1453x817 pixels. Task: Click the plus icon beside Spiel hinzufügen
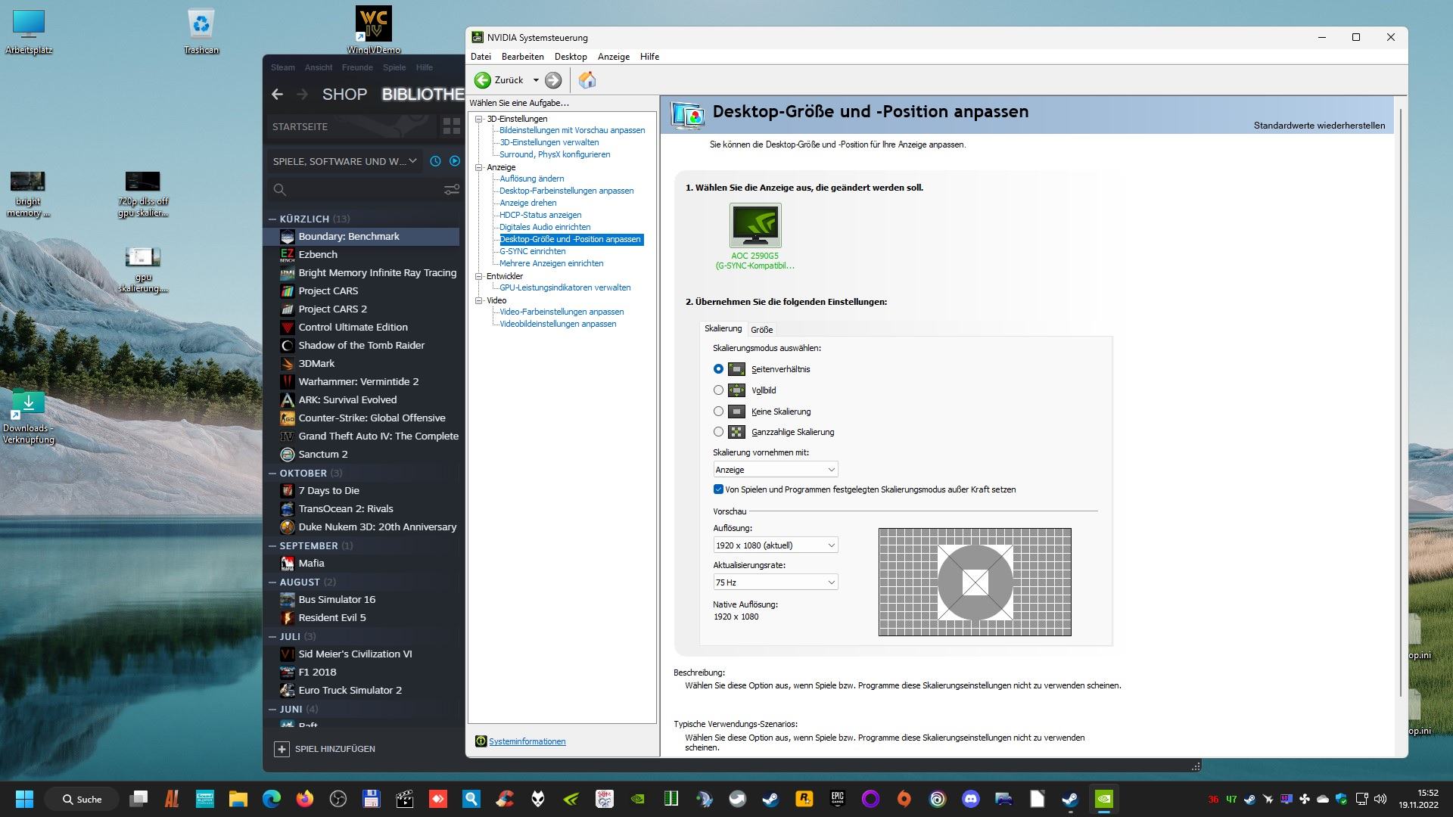pyautogui.click(x=282, y=749)
